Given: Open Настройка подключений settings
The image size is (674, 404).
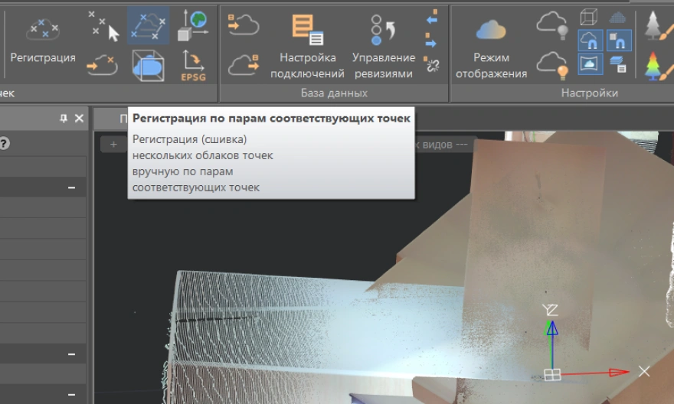Looking at the screenshot, I should [x=307, y=46].
